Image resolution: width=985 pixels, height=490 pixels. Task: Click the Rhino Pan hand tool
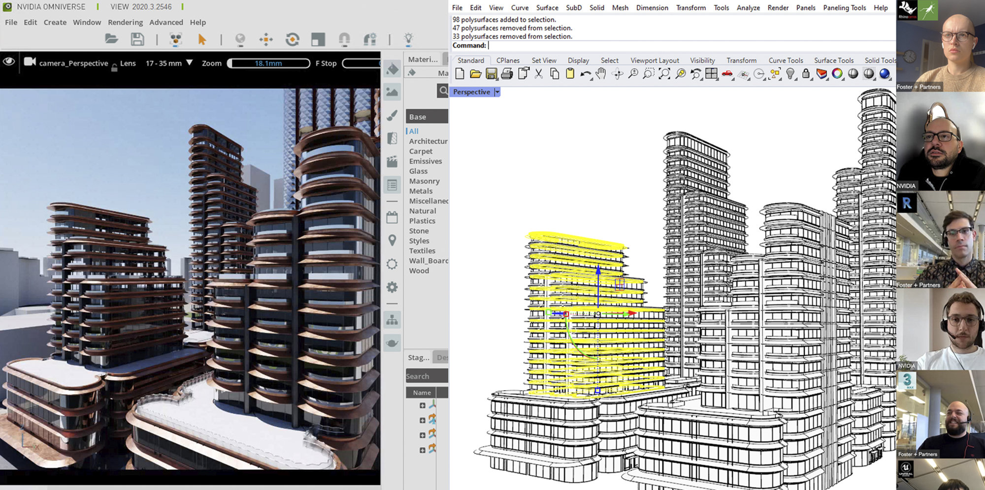pyautogui.click(x=601, y=74)
